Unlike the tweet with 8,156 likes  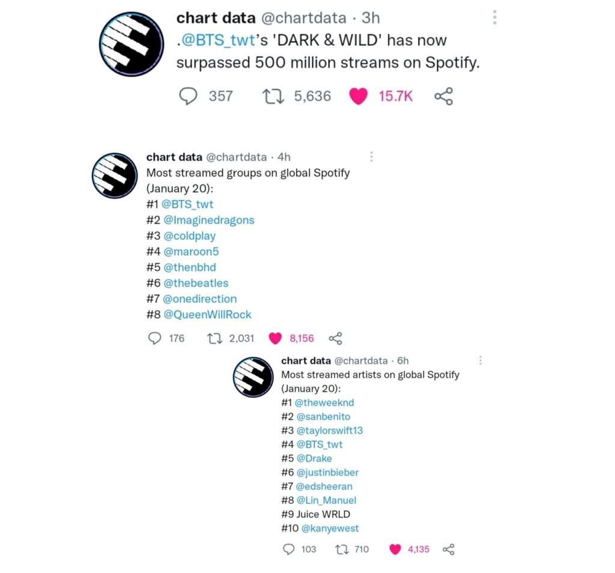pos(275,338)
